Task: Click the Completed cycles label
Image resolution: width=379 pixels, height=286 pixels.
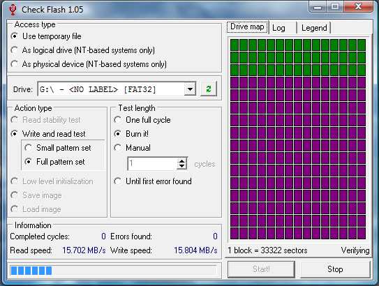Action: pyautogui.click(x=40, y=236)
